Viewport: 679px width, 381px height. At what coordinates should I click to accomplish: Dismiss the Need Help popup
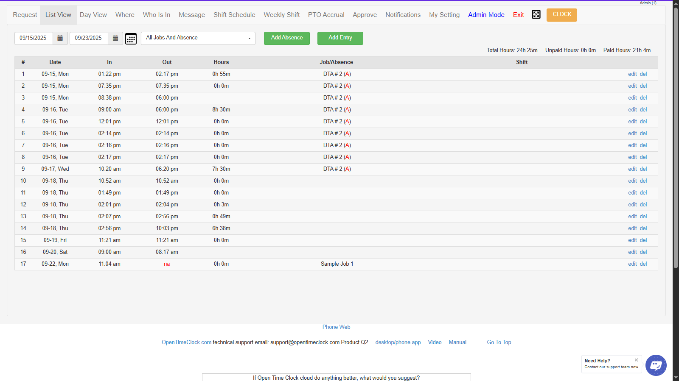pos(636,360)
